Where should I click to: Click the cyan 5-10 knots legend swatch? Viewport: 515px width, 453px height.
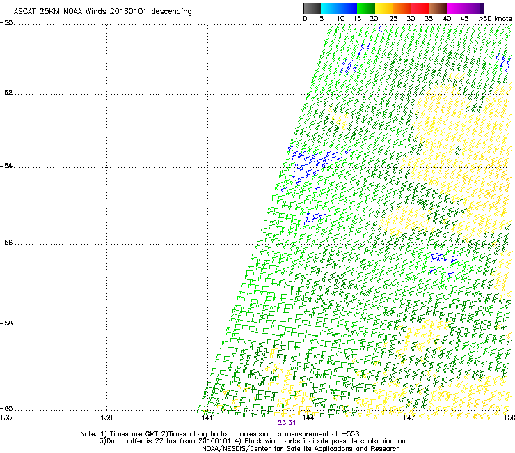point(330,8)
